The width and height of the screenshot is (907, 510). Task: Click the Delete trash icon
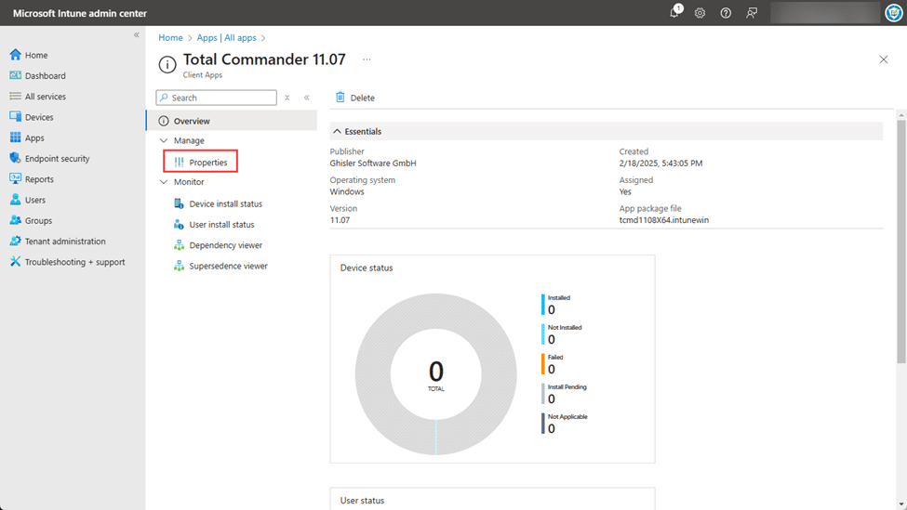point(340,98)
